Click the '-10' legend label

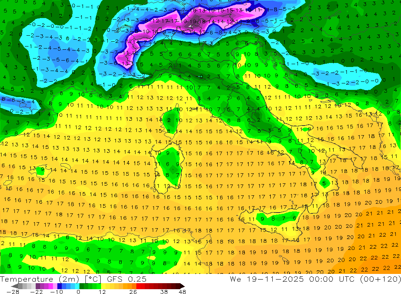pos(57,292)
